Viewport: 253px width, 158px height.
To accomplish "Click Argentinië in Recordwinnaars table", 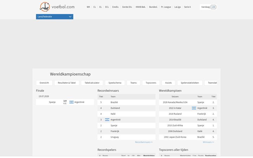I will [x=116, y=120].
